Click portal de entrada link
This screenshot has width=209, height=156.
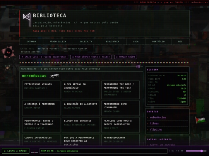tap(162, 145)
